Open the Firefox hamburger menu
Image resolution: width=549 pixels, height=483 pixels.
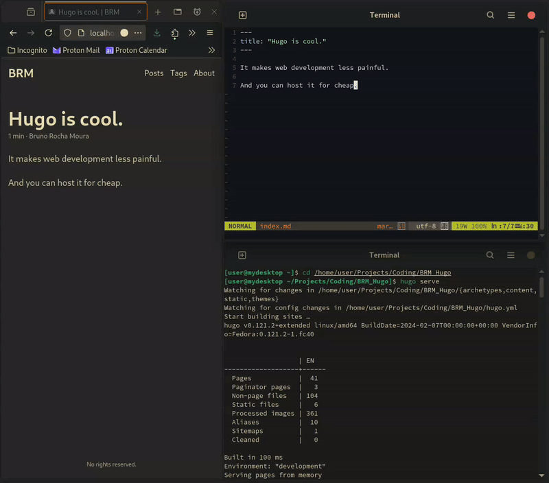tap(210, 33)
